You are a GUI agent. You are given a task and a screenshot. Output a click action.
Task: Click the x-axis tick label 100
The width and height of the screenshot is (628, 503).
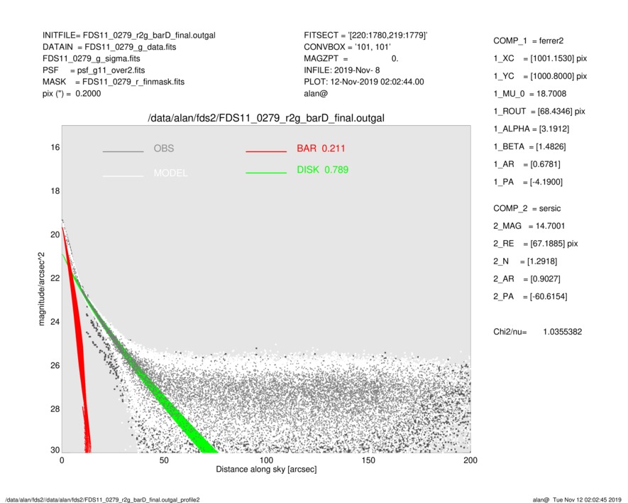(x=266, y=460)
